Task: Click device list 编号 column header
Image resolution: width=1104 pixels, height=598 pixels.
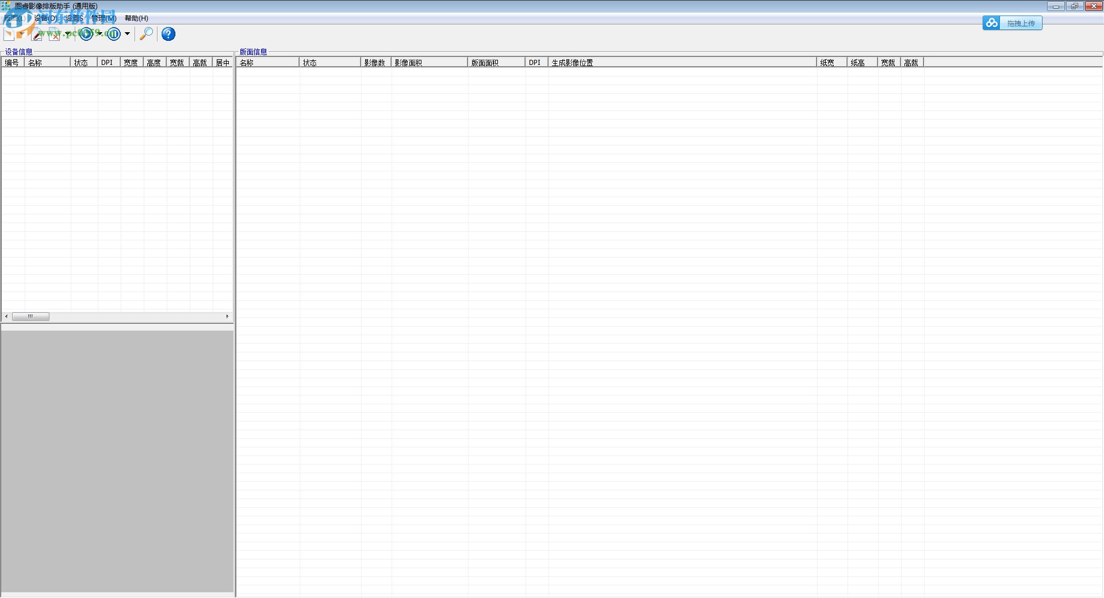Action: [x=13, y=63]
